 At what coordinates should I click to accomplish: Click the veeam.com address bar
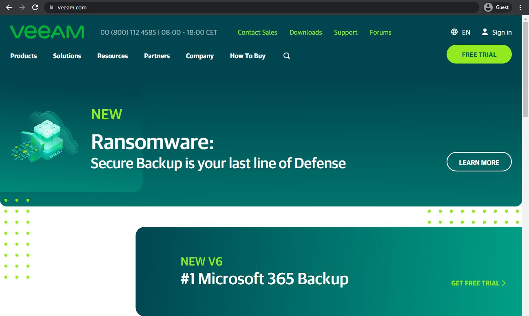tap(163, 7)
